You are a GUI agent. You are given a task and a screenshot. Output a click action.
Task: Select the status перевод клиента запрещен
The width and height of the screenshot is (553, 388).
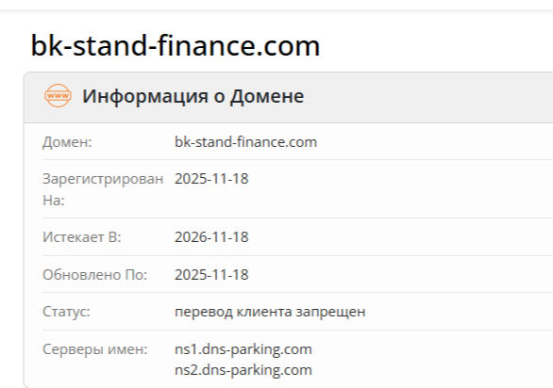tap(270, 312)
